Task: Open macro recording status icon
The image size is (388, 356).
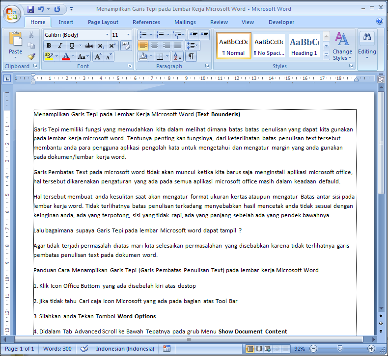Action: coord(167,349)
